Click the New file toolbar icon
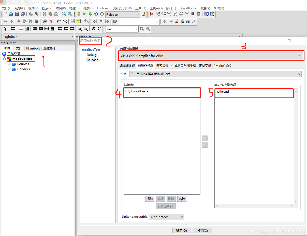Viewport: 307px width, 236px height. point(5,14)
